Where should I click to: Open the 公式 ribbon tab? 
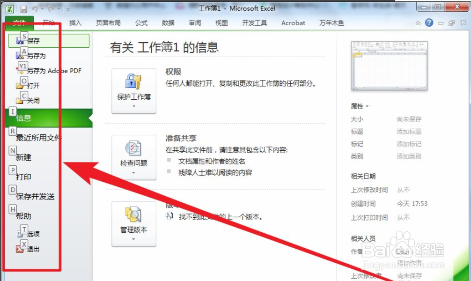pyautogui.click(x=141, y=23)
